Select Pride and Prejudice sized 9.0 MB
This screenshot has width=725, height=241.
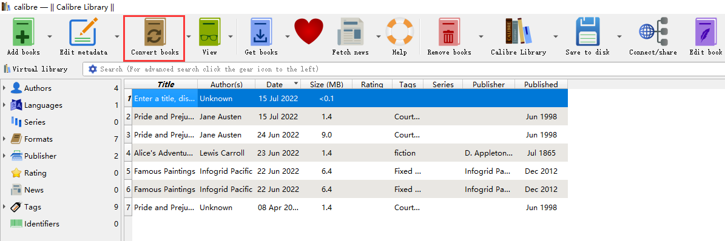click(349, 135)
